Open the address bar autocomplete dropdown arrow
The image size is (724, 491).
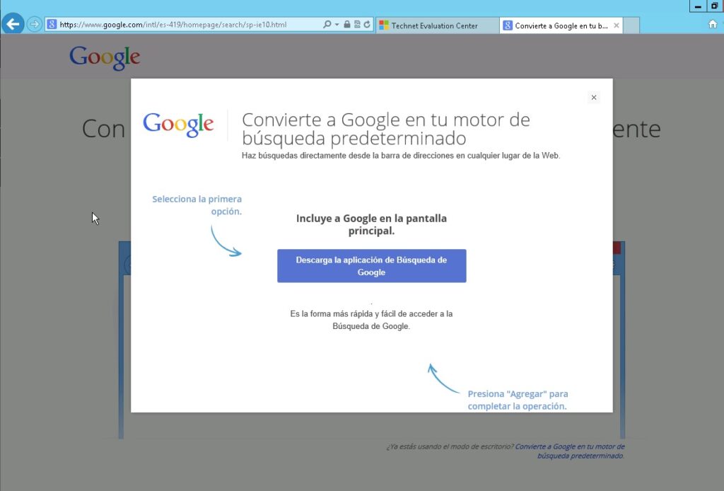pos(337,25)
